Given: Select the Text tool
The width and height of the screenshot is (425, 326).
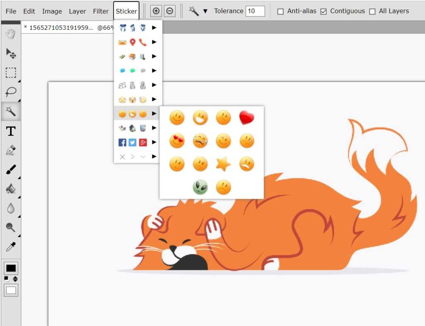Looking at the screenshot, I should pyautogui.click(x=11, y=132).
